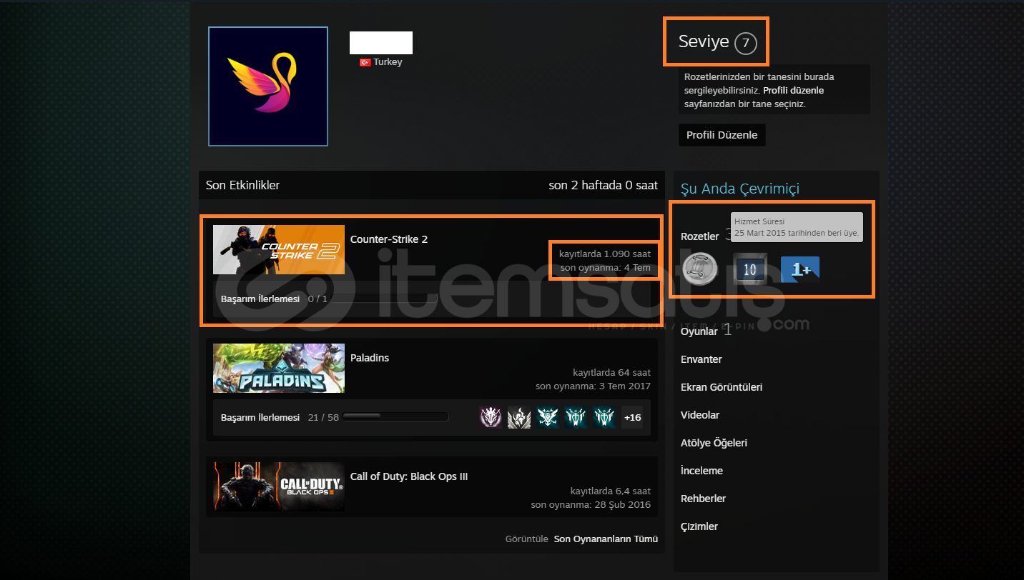The height and width of the screenshot is (580, 1024).
Task: Open Call of Duty: Black Ops III banner
Action: [x=279, y=486]
